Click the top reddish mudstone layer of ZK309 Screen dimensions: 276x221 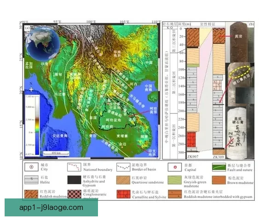pos(219,36)
